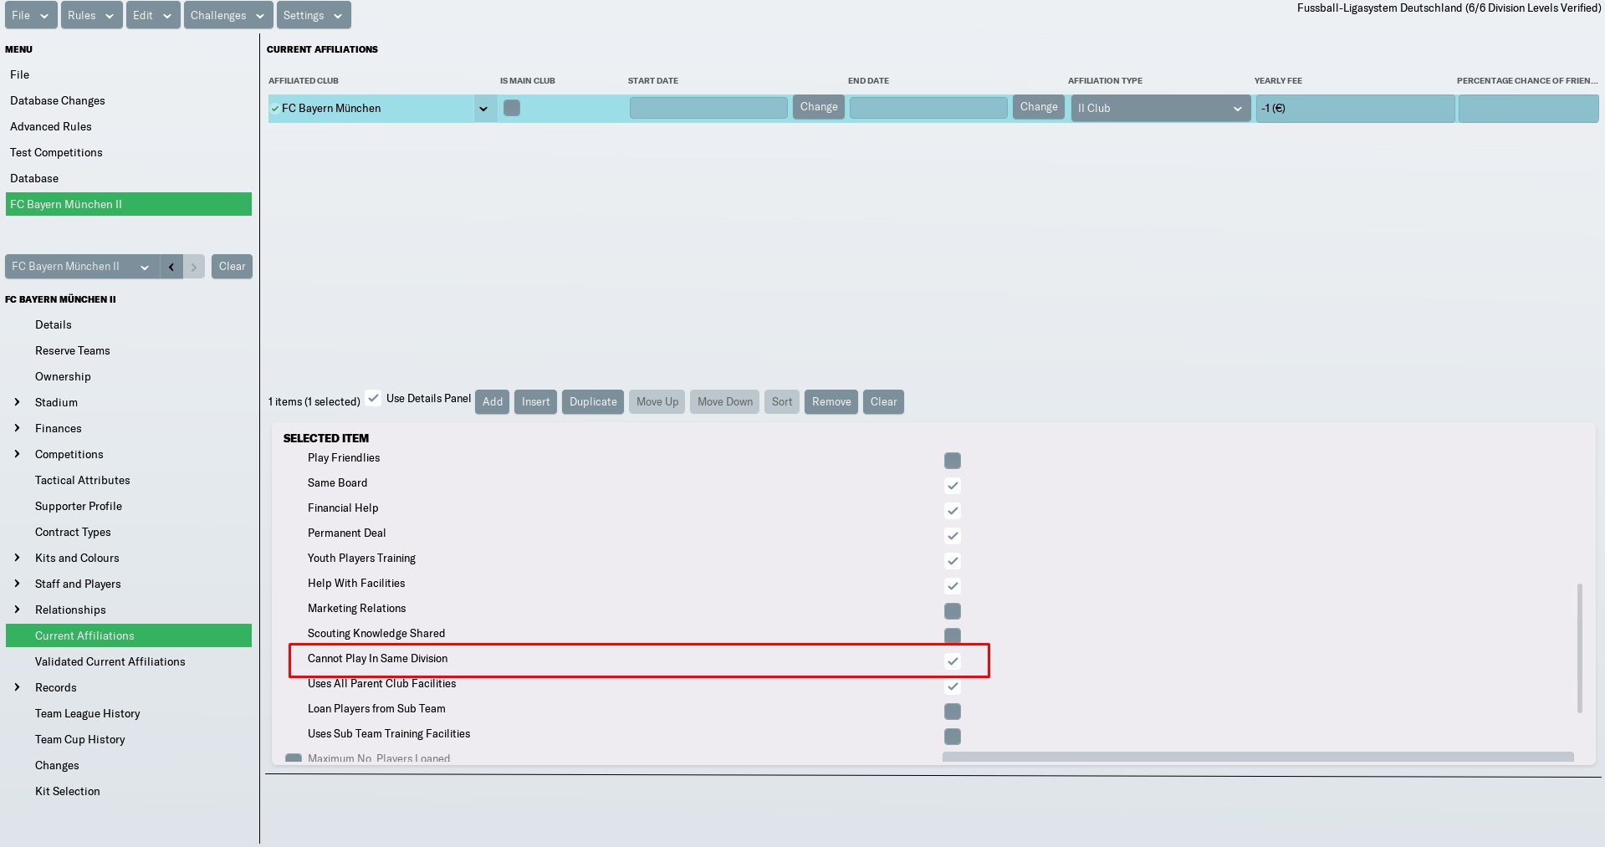Click Clear button beside club selector
The image size is (1605, 847).
point(232,267)
